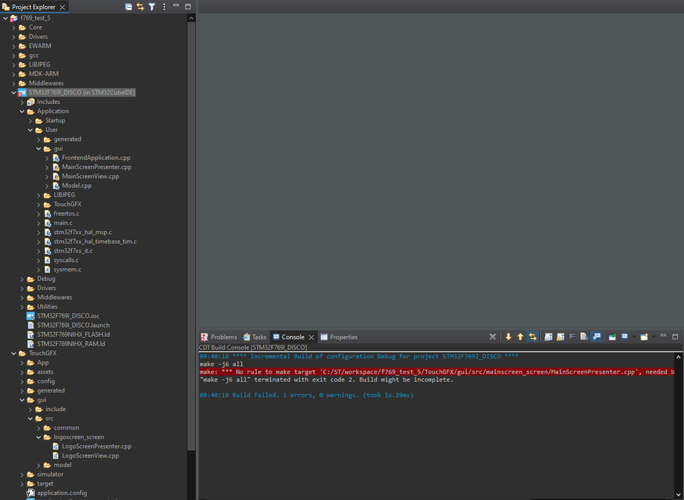The image size is (684, 500).
Task: Collapse the logoscreen_screen folder
Action: 39,437
